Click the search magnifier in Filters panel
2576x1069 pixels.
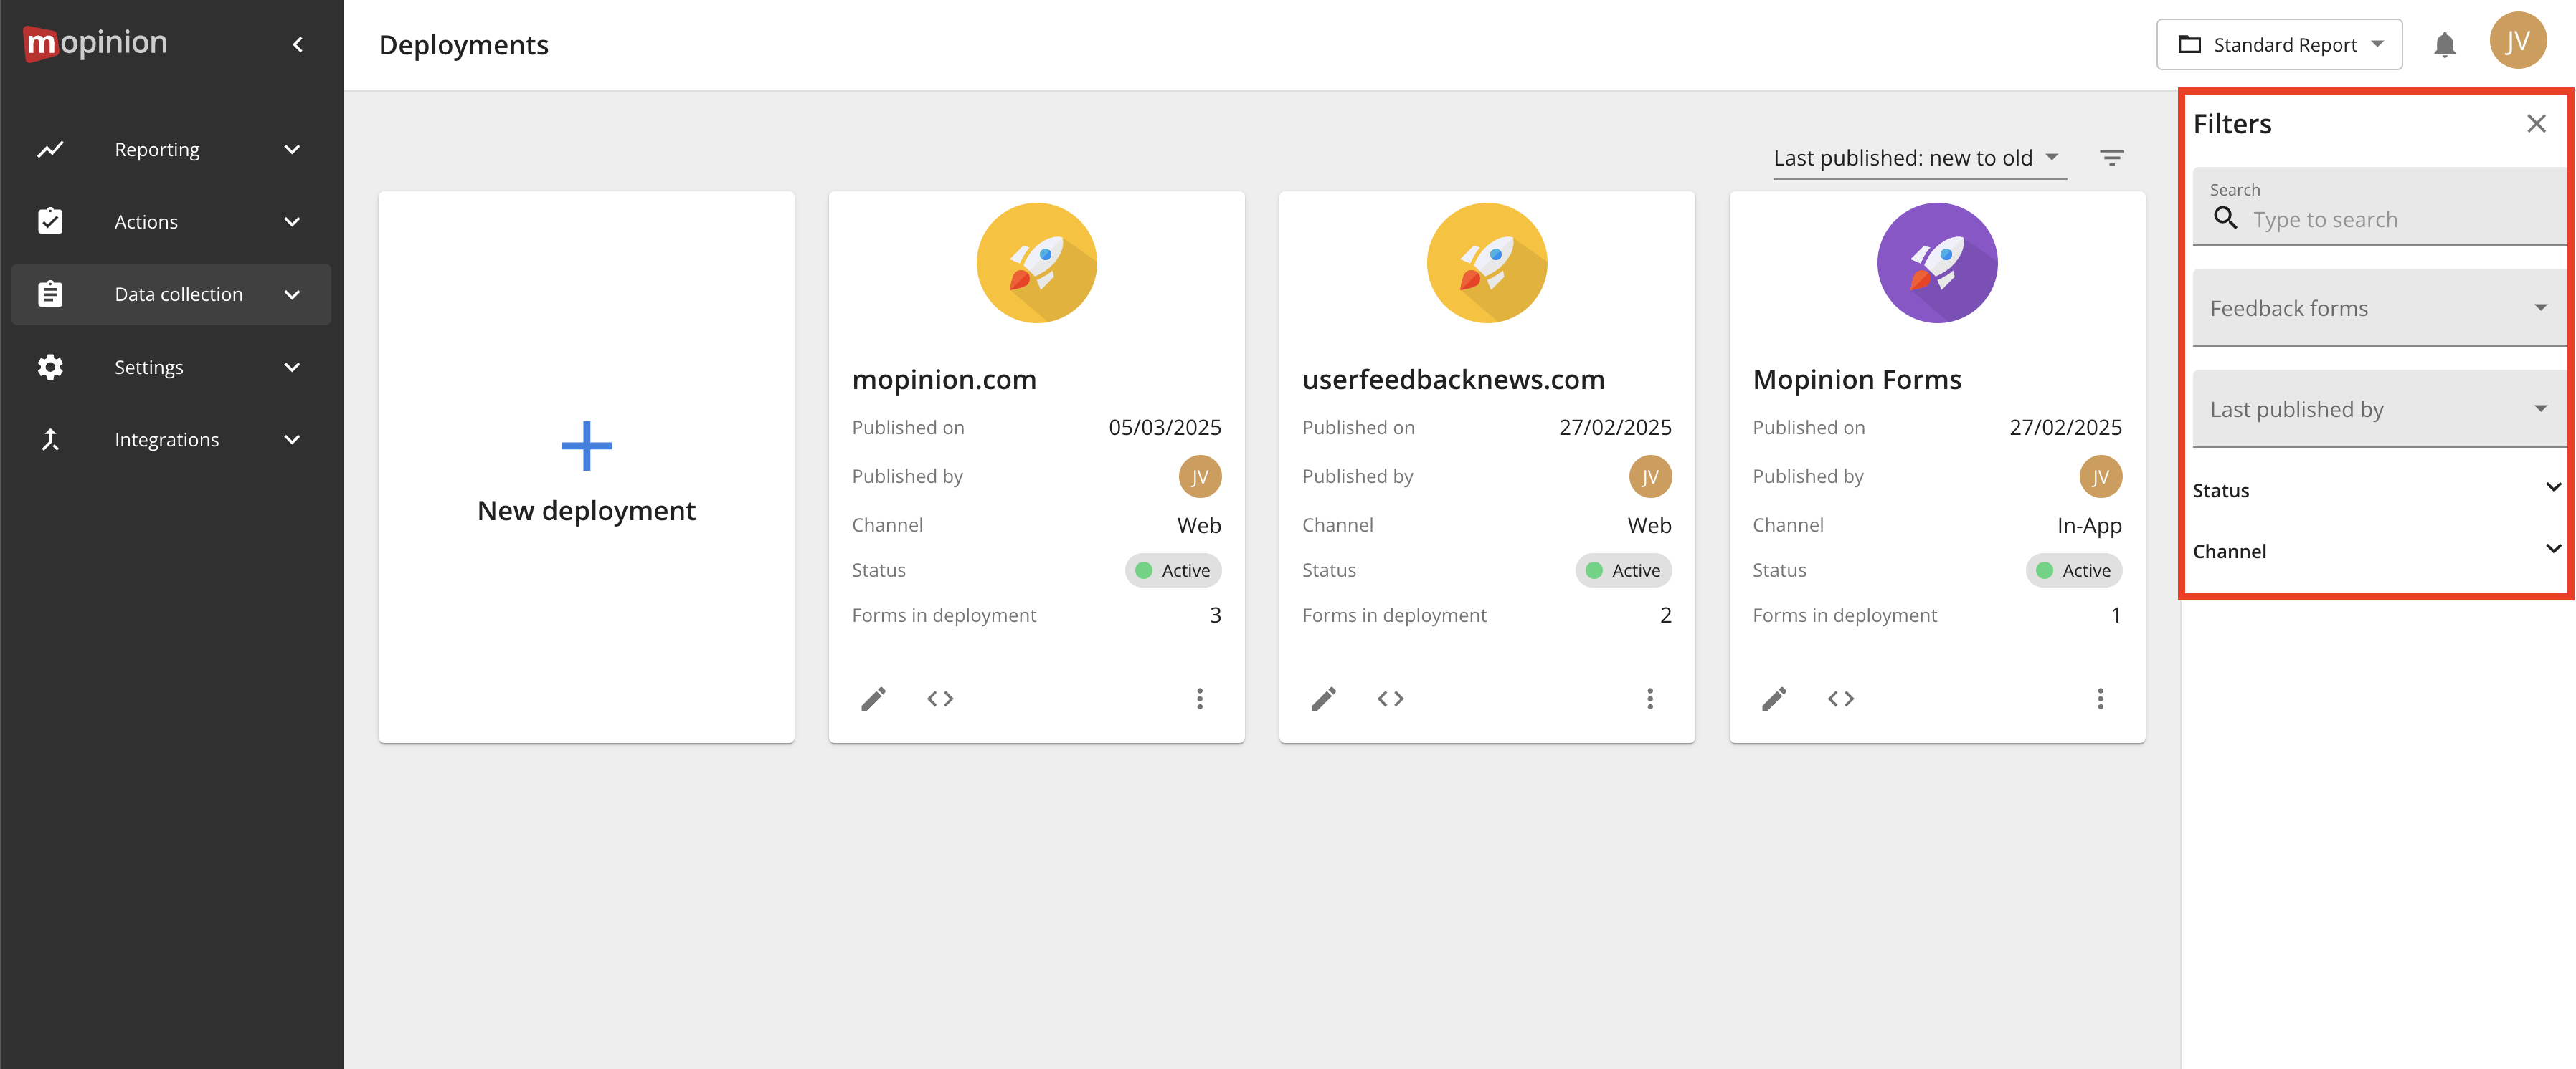click(x=2225, y=219)
